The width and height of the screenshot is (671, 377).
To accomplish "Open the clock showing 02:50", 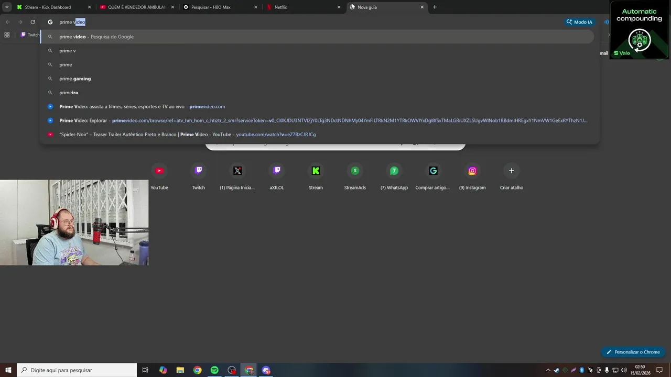I will coord(640,370).
